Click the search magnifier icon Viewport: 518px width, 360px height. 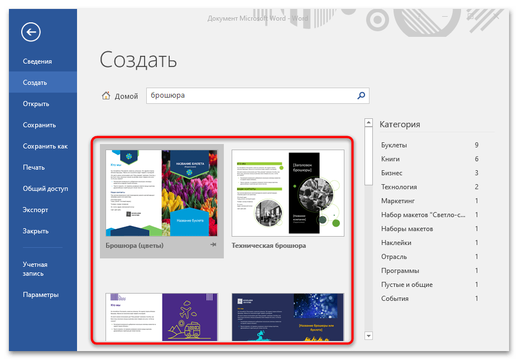coord(362,95)
